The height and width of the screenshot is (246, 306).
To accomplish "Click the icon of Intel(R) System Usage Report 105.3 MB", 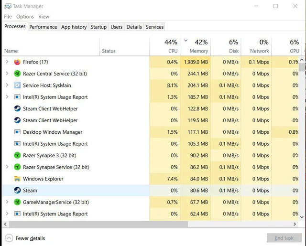I will pos(17,144).
